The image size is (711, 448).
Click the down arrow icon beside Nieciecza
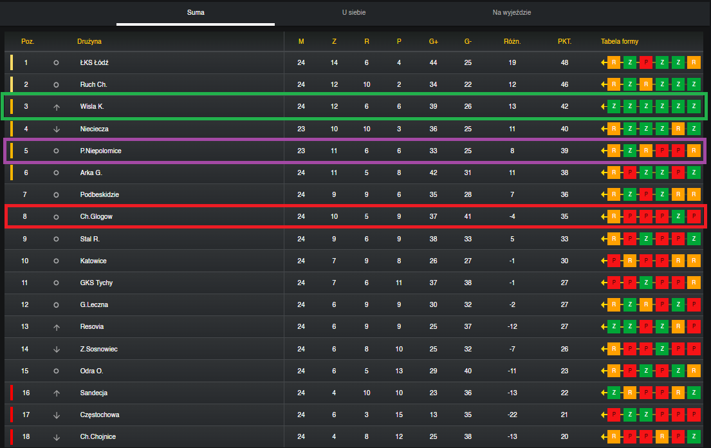pyautogui.click(x=57, y=129)
